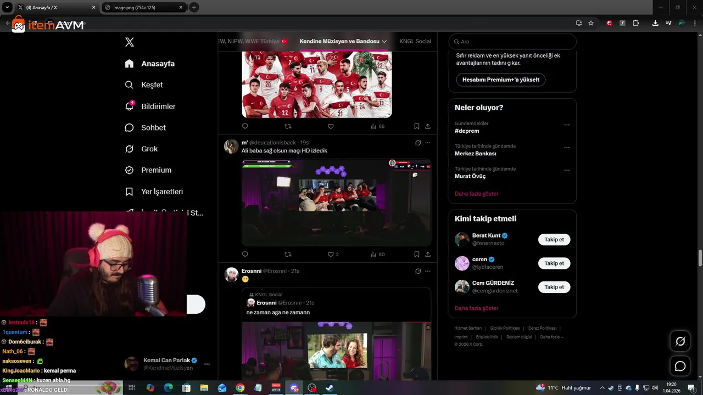The width and height of the screenshot is (703, 395).
Task: Click Hesabını Premium+'a yükselt button
Action: [500, 80]
